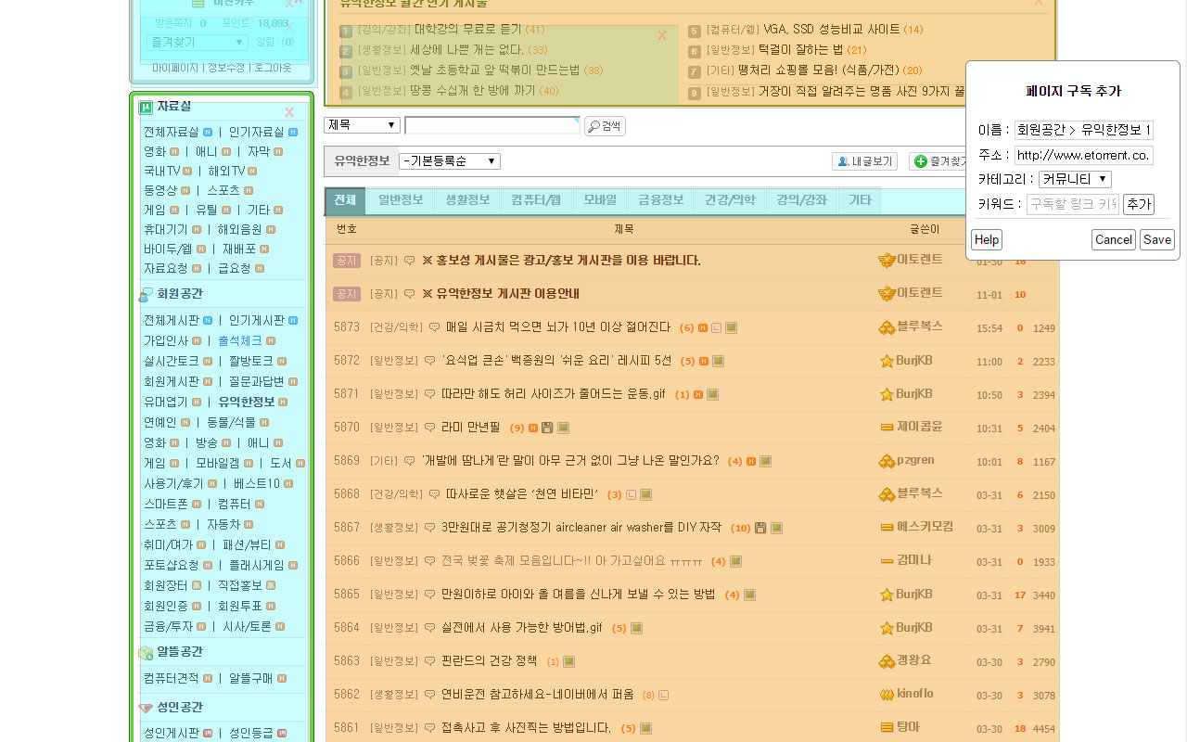This screenshot has width=1187, height=742.
Task: Open the 카테고리 dropdown in subscription popup
Action: click(x=1075, y=179)
